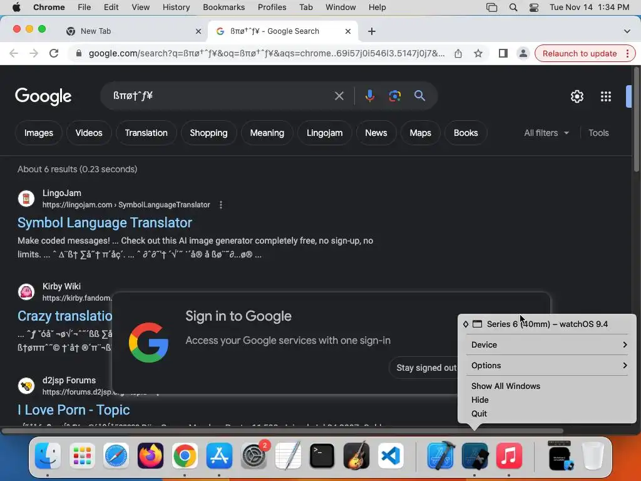Click the voice search microphone icon
This screenshot has width=641, height=481.
click(x=369, y=96)
